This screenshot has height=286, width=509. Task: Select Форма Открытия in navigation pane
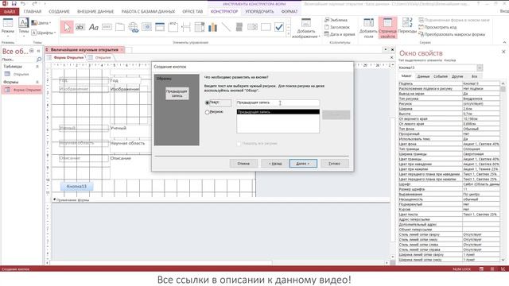[22, 90]
